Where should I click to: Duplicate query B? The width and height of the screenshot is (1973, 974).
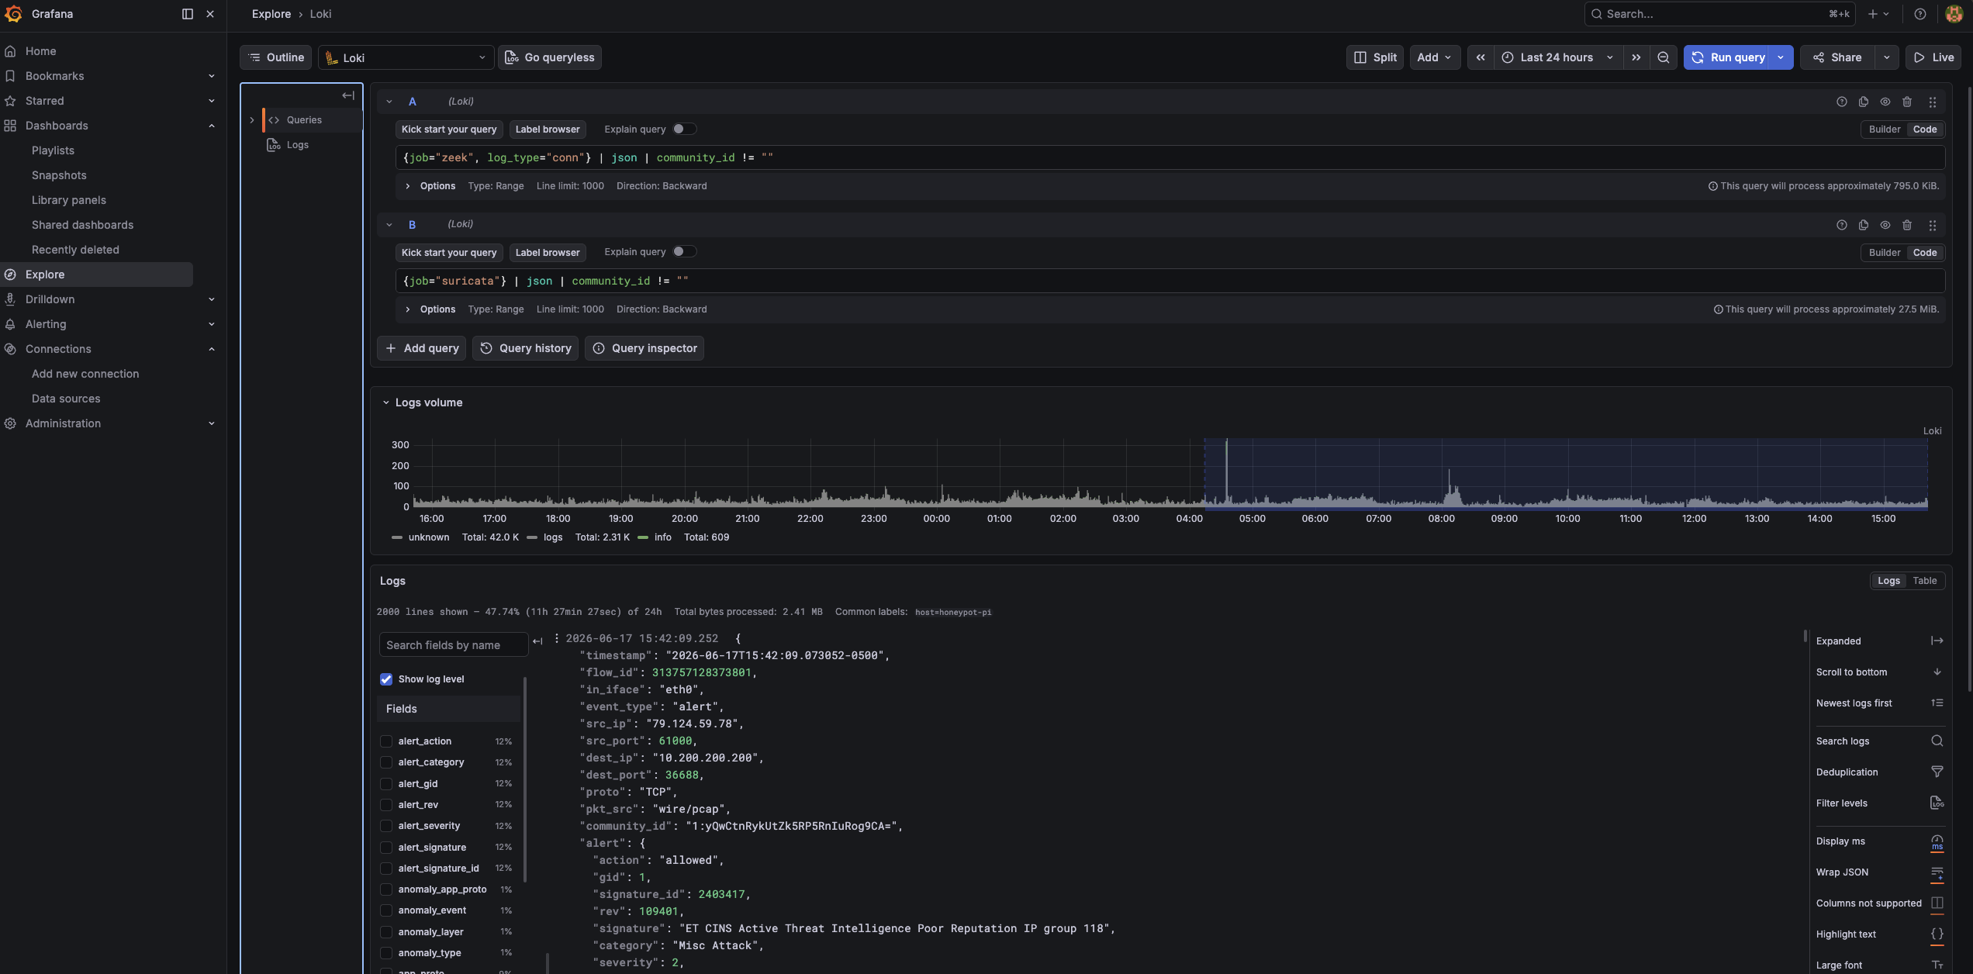[x=1864, y=225]
